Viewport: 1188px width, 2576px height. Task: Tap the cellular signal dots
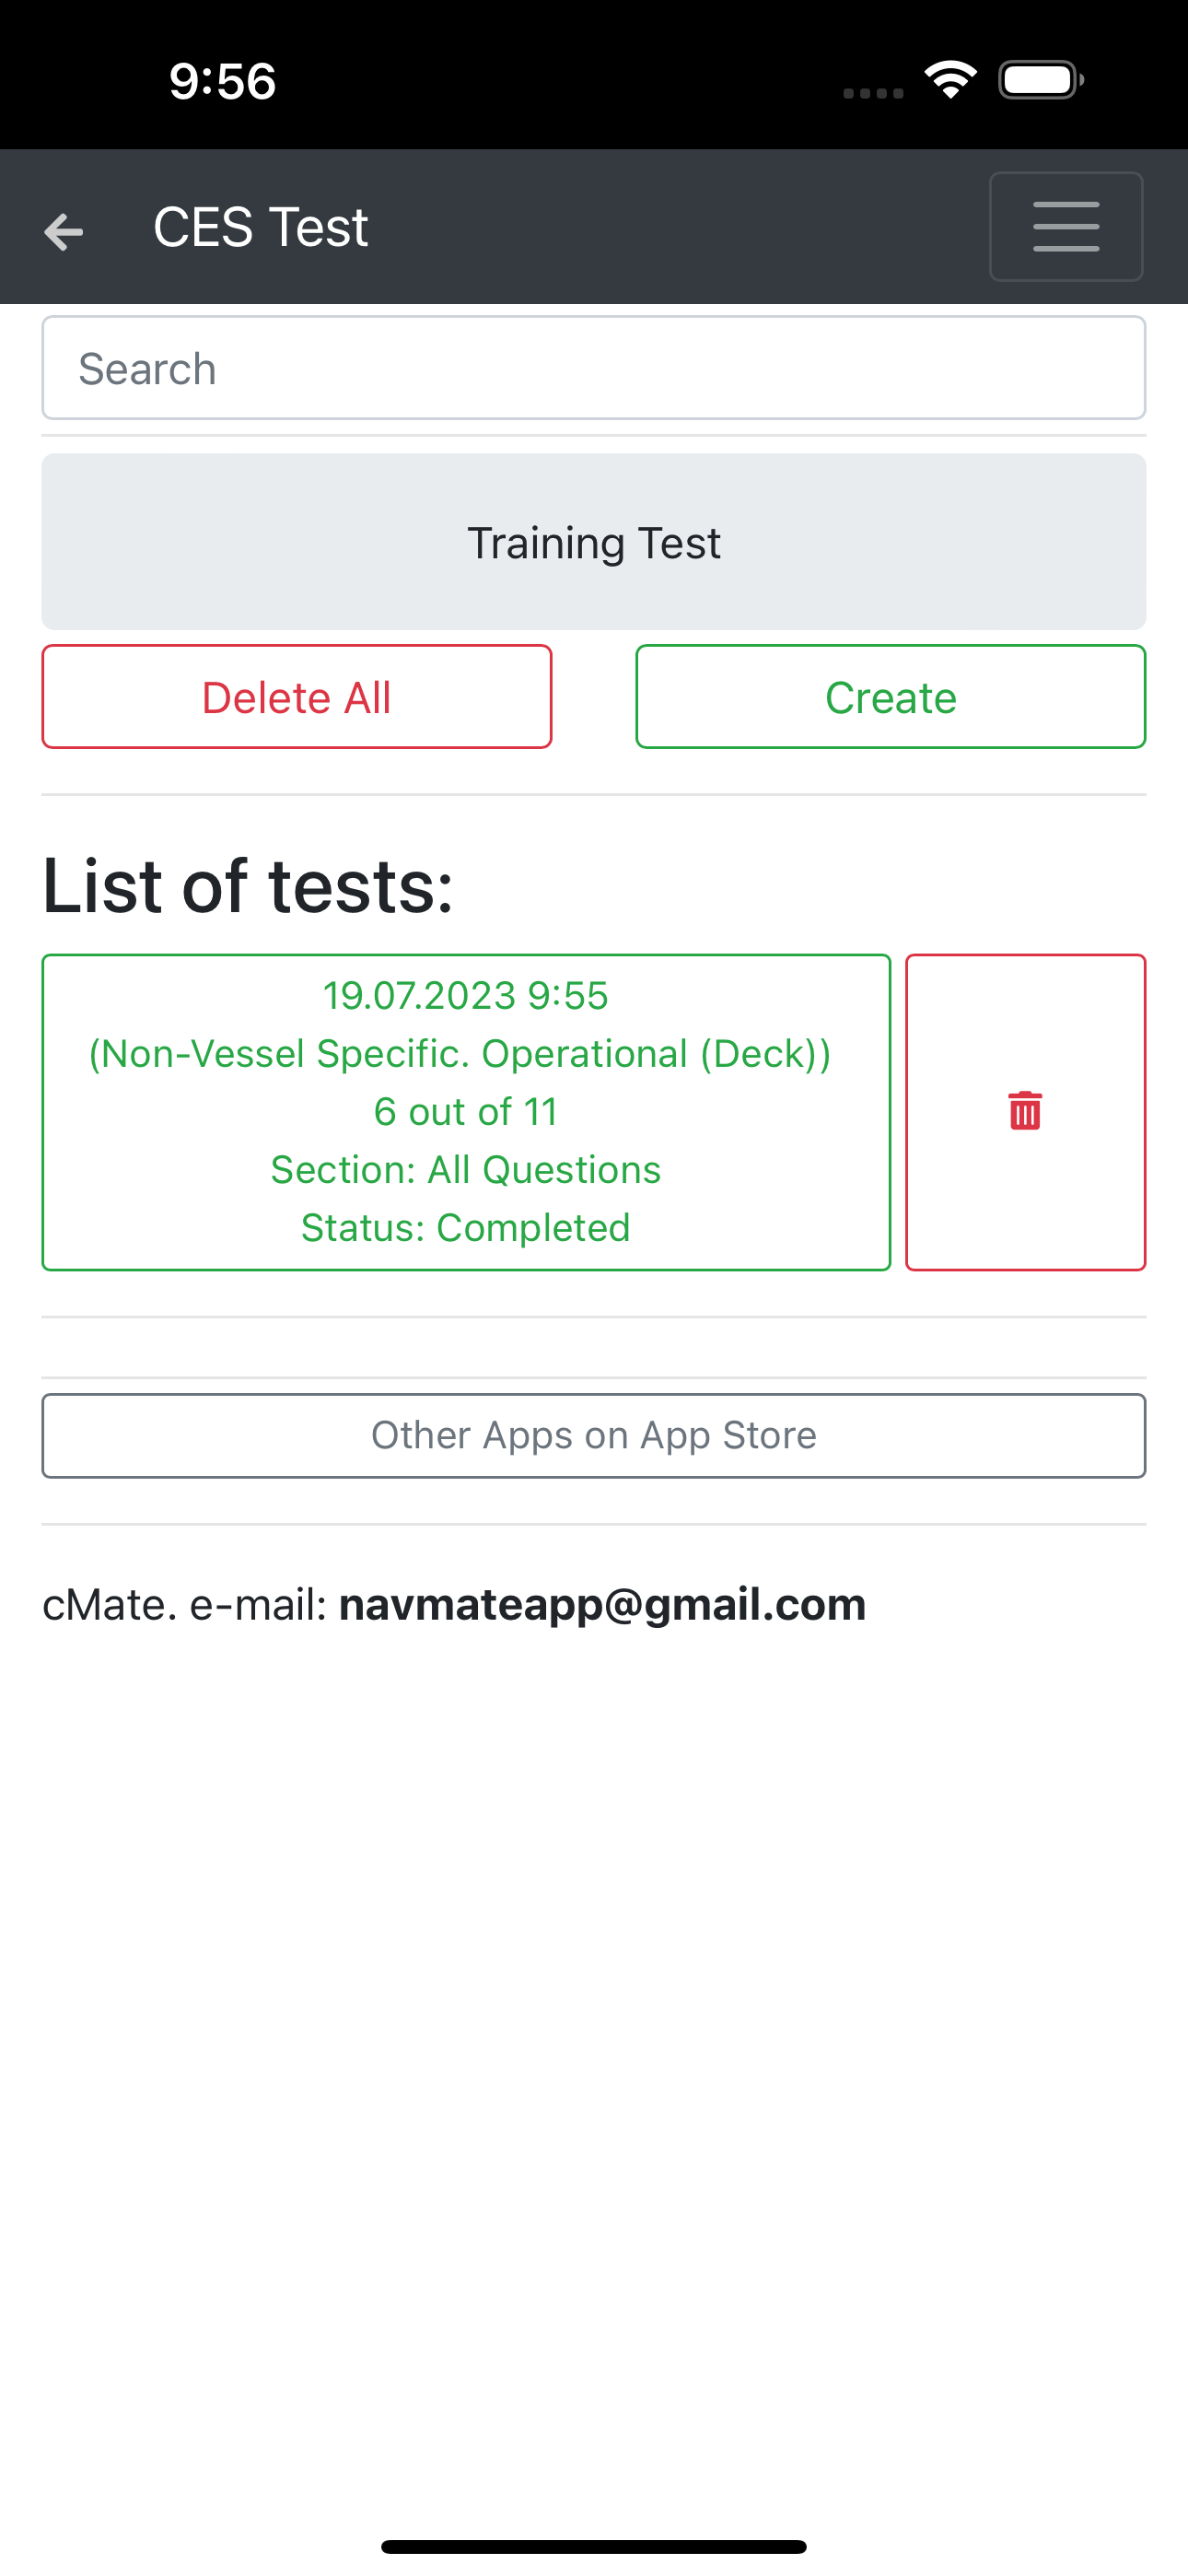point(873,93)
